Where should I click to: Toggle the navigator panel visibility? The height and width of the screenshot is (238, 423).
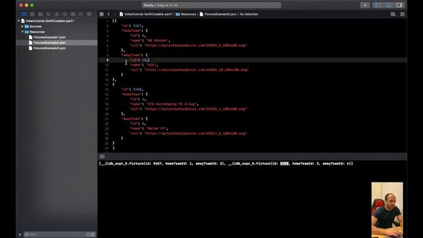point(377,5)
